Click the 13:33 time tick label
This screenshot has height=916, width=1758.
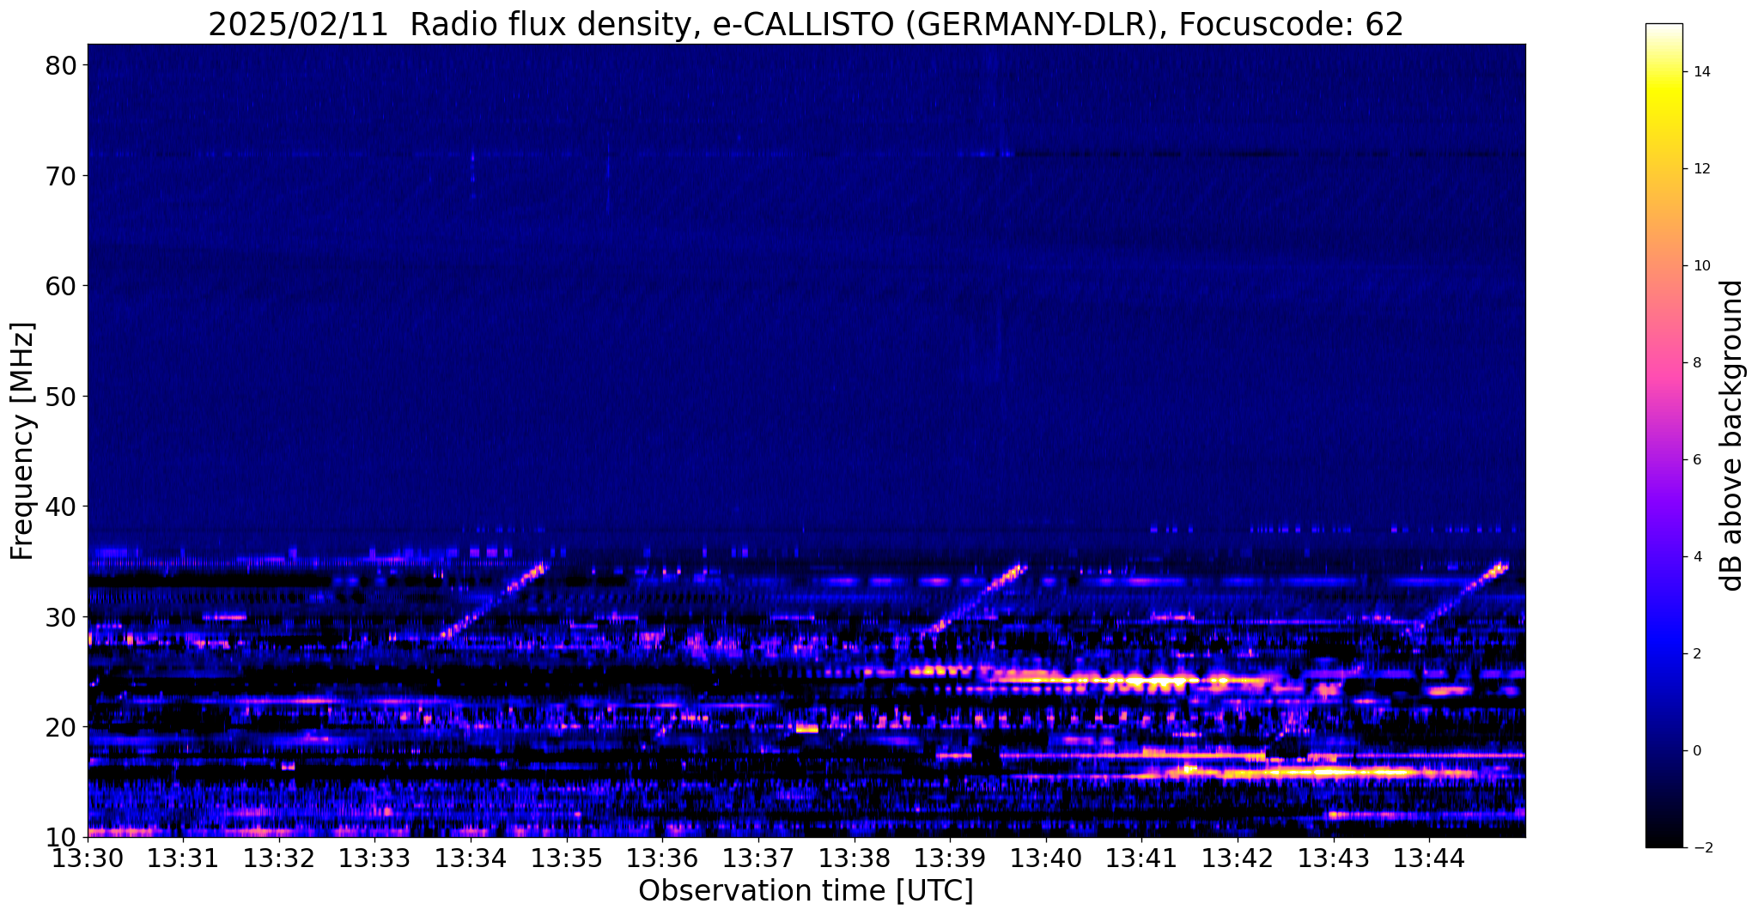click(375, 858)
